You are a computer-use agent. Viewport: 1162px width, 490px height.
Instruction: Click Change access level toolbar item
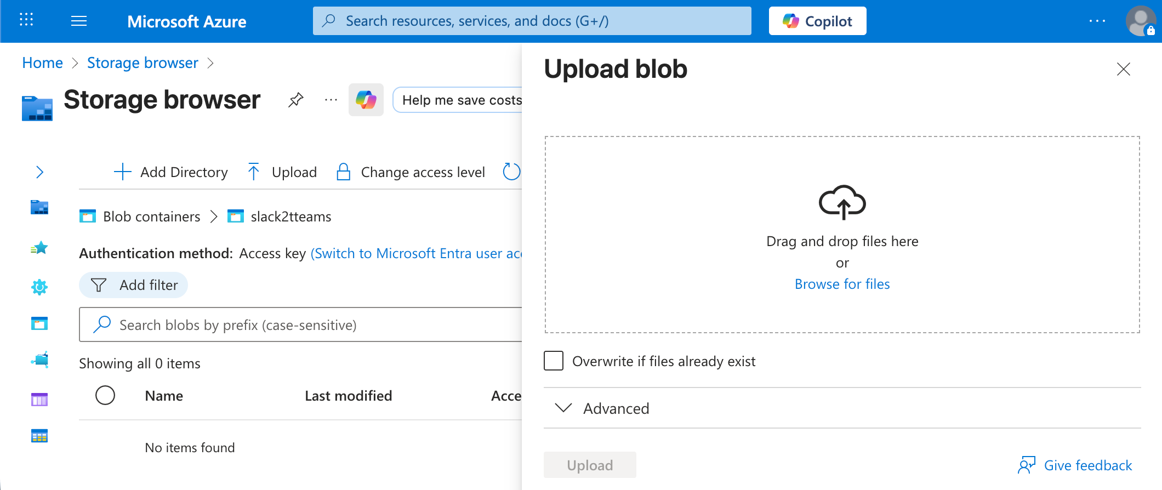411,172
